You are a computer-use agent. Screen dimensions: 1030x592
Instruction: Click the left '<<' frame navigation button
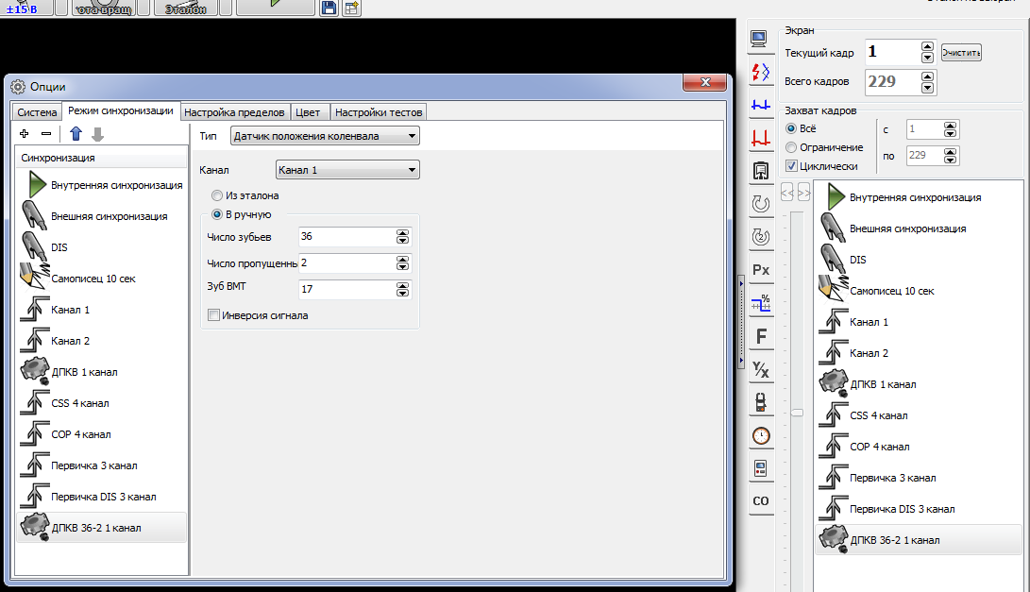tap(787, 193)
